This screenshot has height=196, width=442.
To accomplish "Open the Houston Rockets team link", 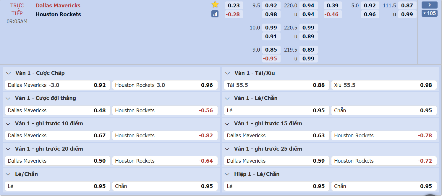I will (x=58, y=14).
